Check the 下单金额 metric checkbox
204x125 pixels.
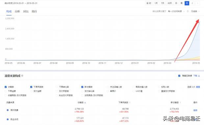[x=6, y=91]
